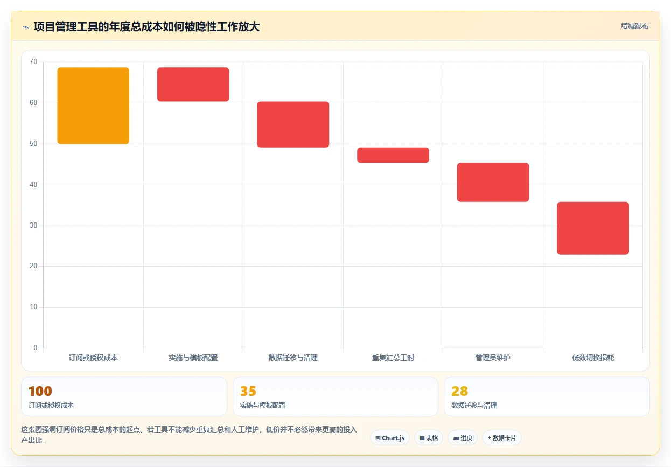Select the 数据卡片 tag chip
Screen dimensions: 671x467
click(502, 438)
